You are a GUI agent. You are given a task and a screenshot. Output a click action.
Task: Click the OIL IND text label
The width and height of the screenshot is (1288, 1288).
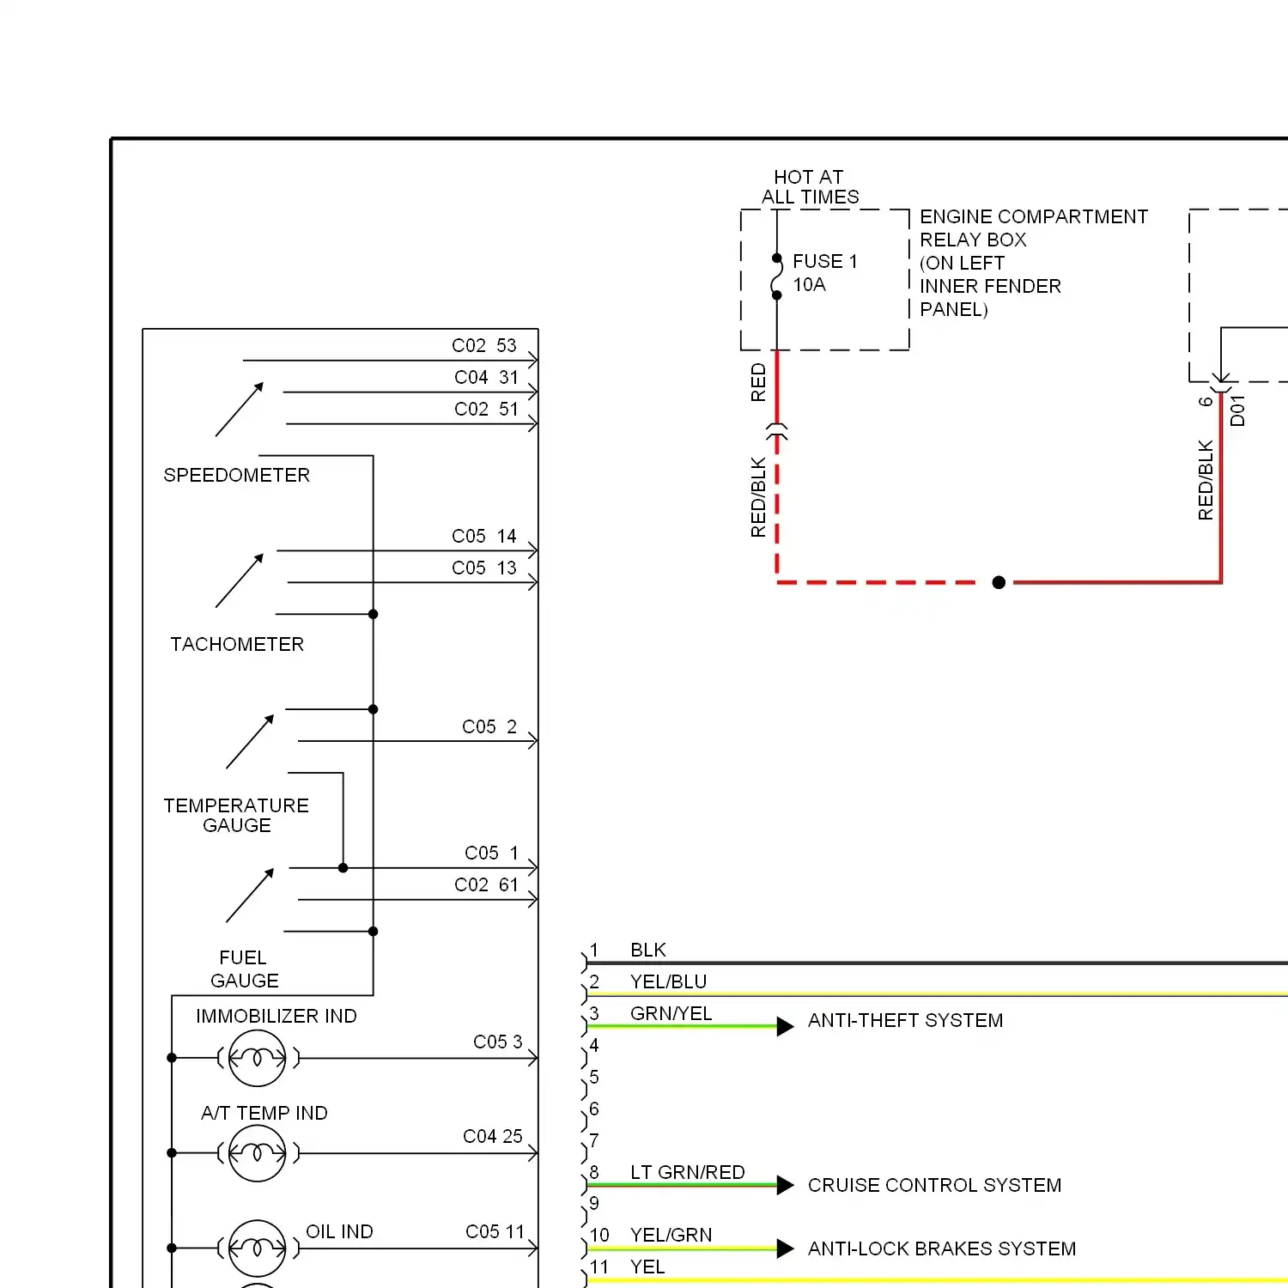(x=339, y=1231)
